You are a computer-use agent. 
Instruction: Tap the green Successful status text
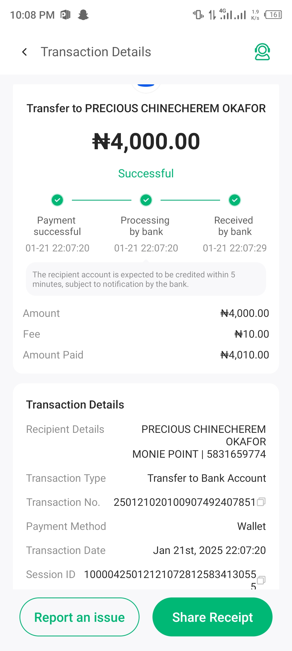[x=146, y=174]
